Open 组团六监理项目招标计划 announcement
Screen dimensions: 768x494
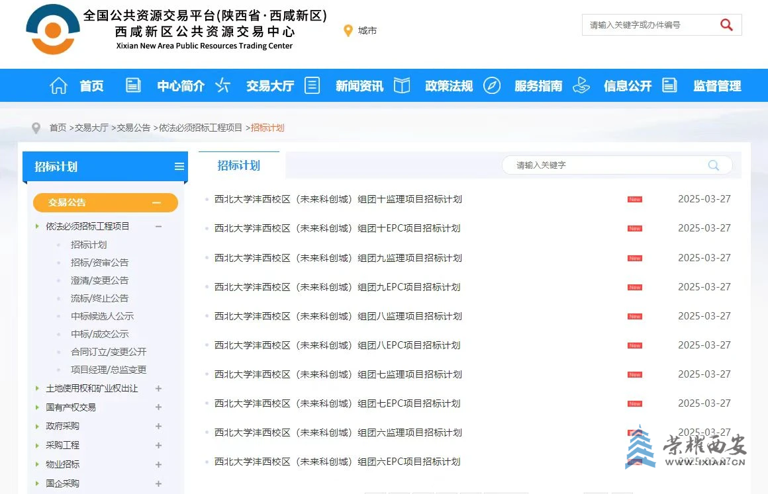338,432
